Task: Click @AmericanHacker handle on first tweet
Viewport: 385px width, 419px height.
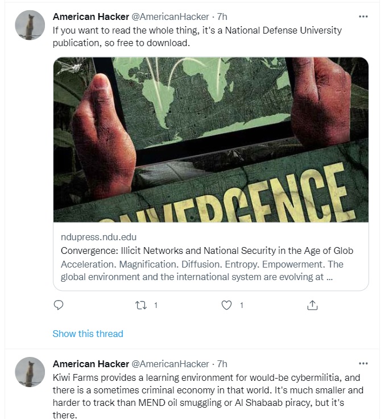Action: click(171, 17)
